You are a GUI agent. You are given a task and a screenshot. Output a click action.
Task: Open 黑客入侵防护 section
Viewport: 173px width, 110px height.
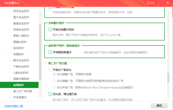click(21, 36)
